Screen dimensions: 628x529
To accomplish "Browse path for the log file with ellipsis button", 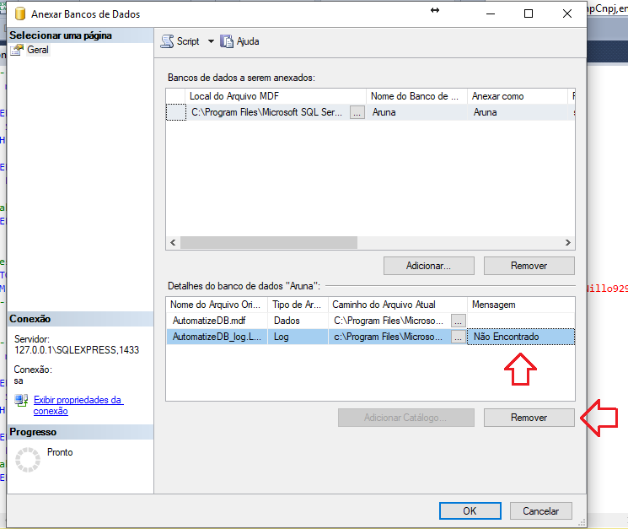I will point(459,337).
